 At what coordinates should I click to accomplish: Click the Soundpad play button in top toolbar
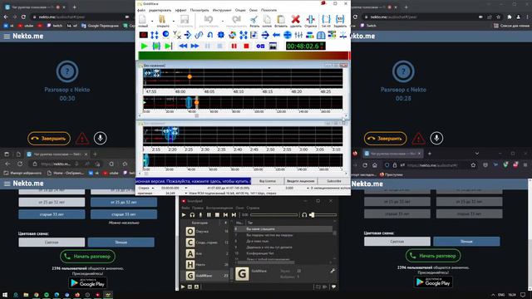coord(184,214)
